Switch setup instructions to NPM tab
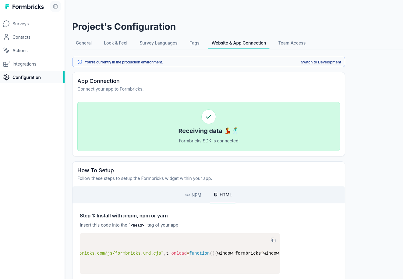The image size is (403, 279). [x=193, y=195]
